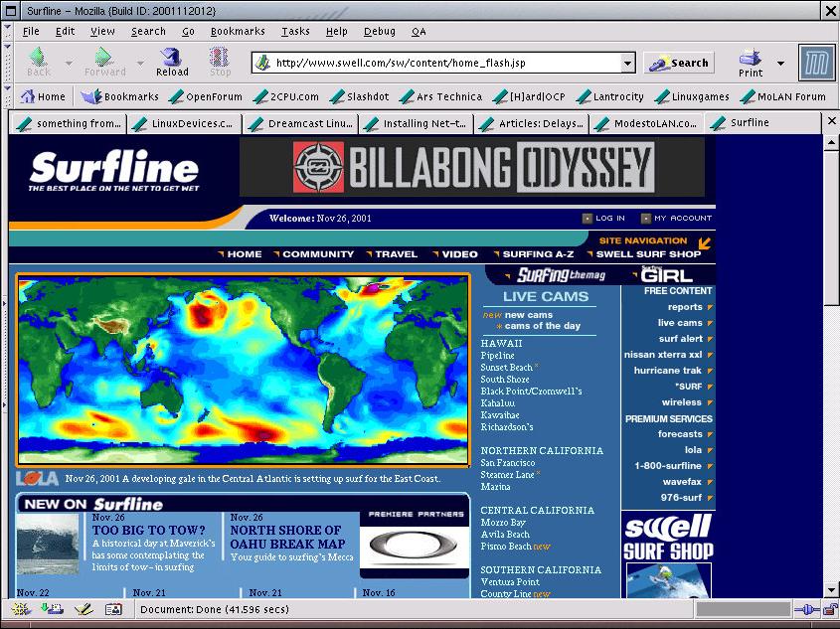The height and width of the screenshot is (629, 840).
Task: Click the Home icon in personal toolbar
Action: [27, 96]
